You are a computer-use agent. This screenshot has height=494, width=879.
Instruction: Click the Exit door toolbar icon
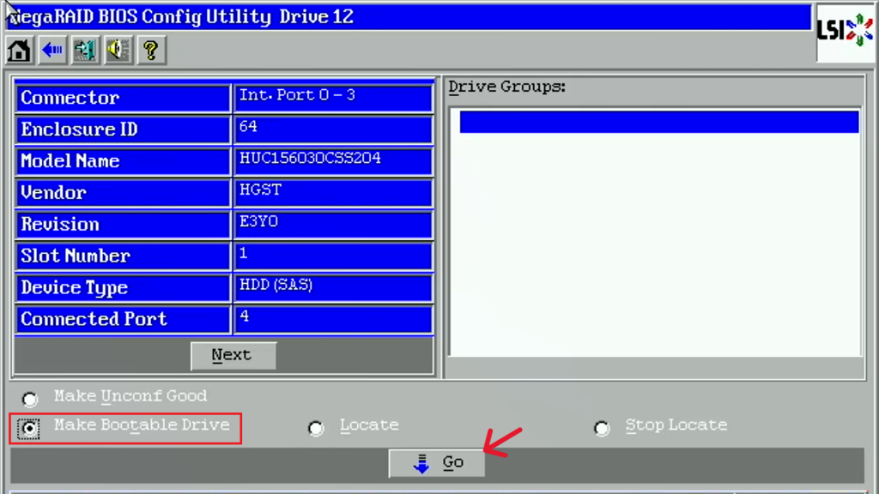[x=85, y=51]
